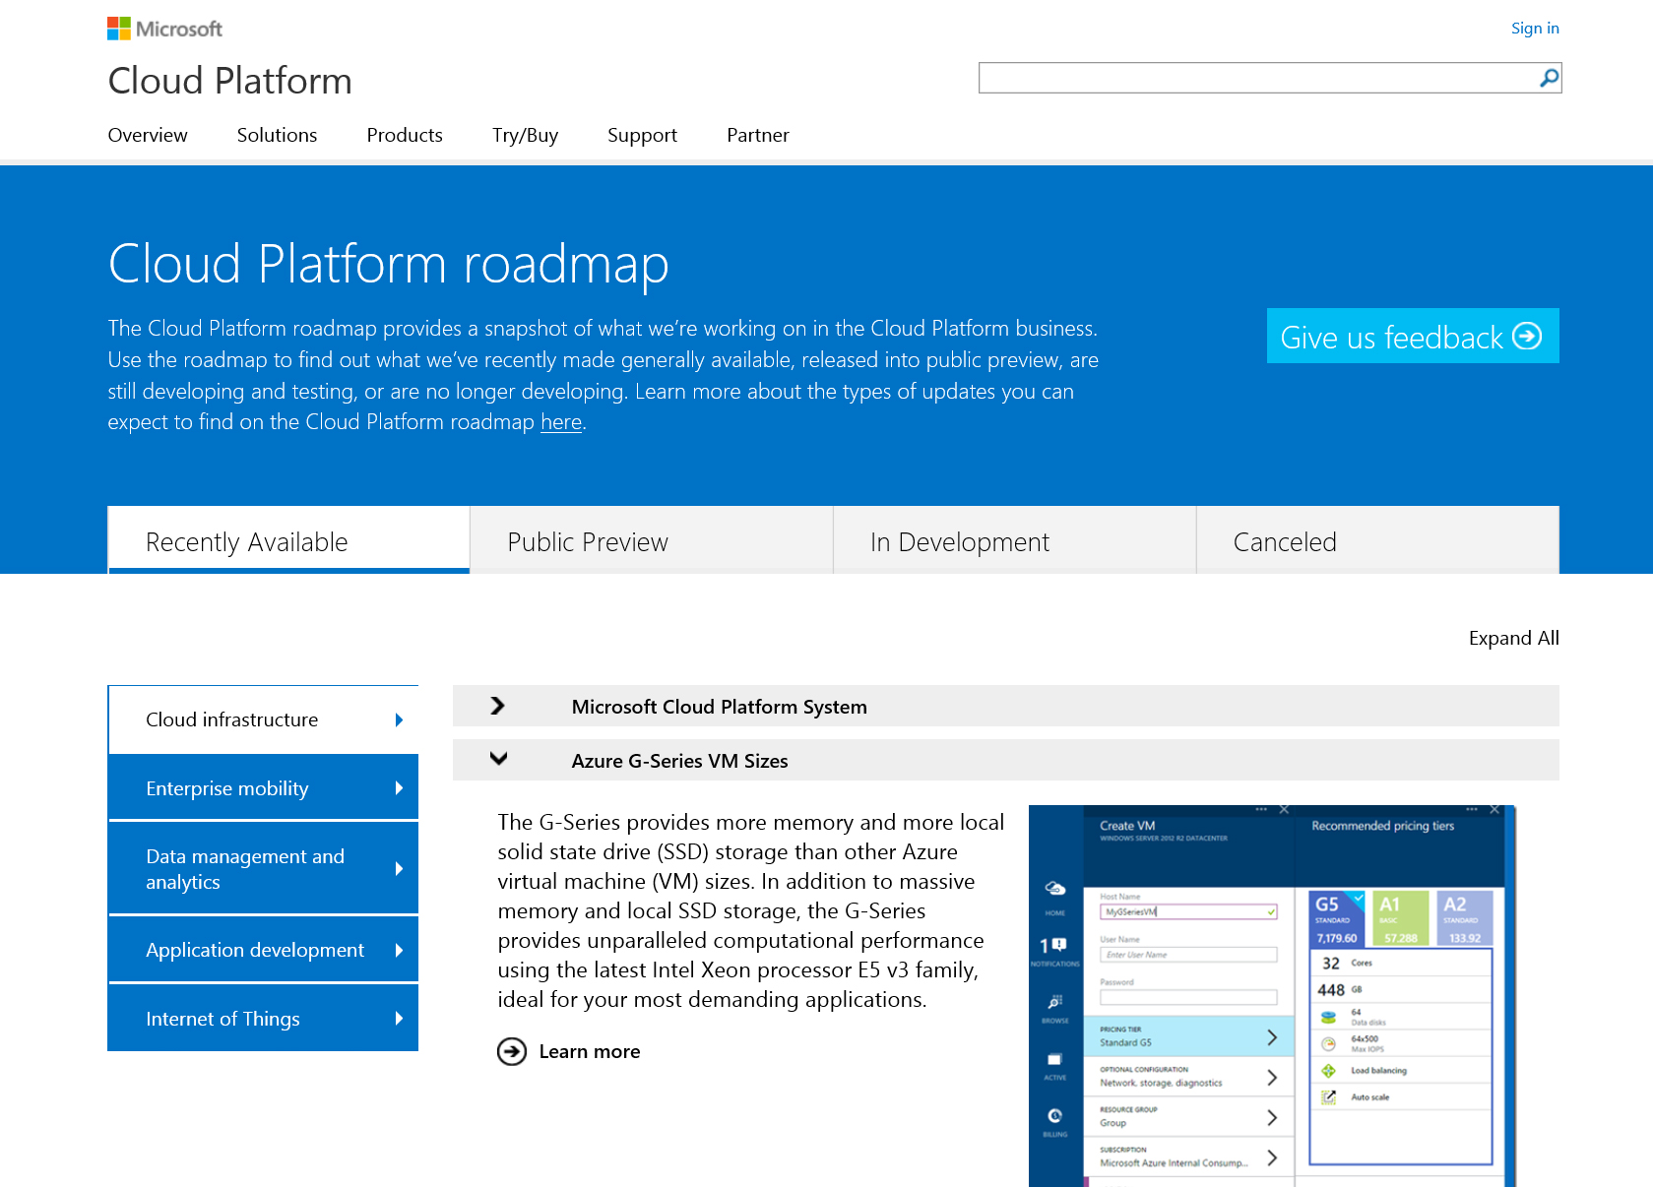Screen dimensions: 1653x1187
Task: Click the Azure G-Series VM Sizes heading
Action: coord(679,761)
